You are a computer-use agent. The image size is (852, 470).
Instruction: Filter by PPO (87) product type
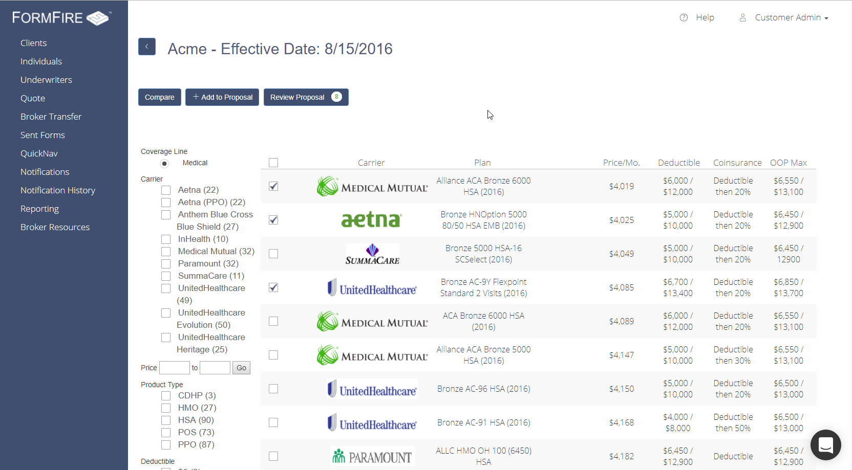pyautogui.click(x=166, y=445)
